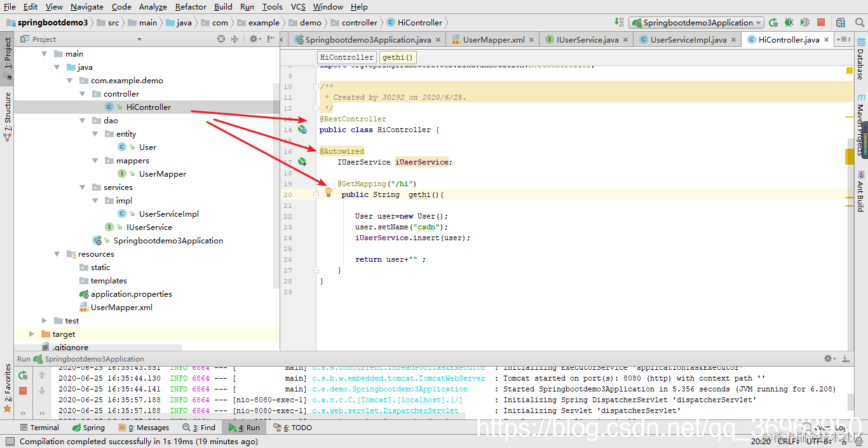868x448 pixels.
Task: Switch to the UserMapper.xml tab
Action: (x=492, y=39)
